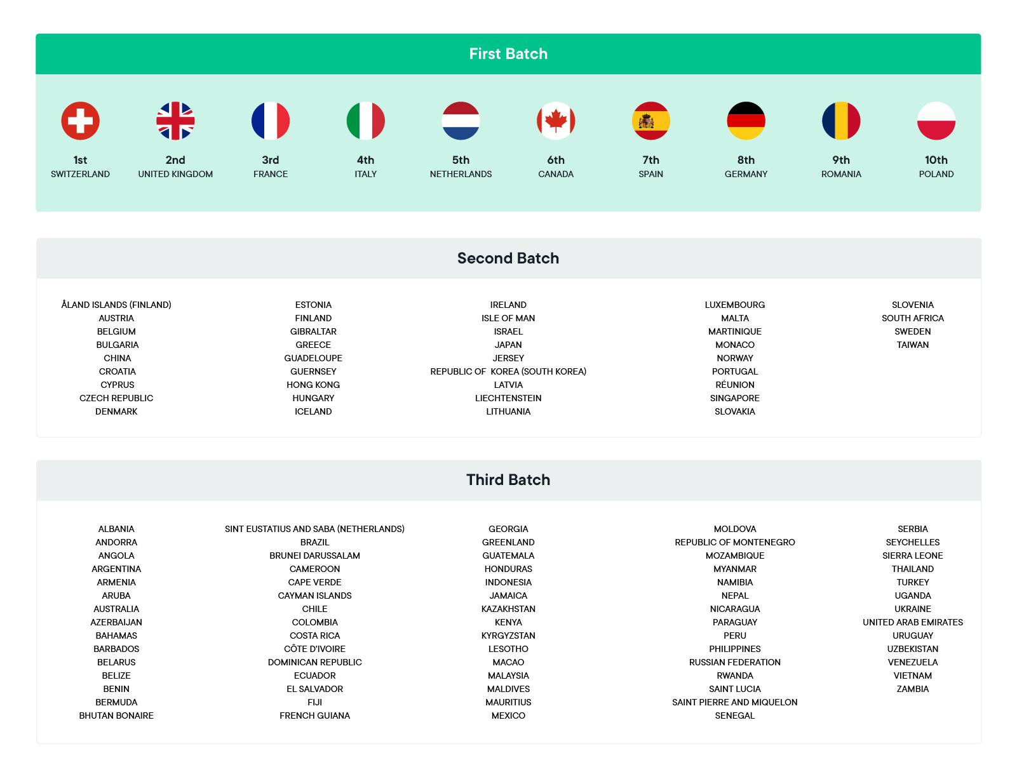Click the Switzerland flag icon
The width and height of the screenshot is (1017, 772).
pyautogui.click(x=80, y=121)
